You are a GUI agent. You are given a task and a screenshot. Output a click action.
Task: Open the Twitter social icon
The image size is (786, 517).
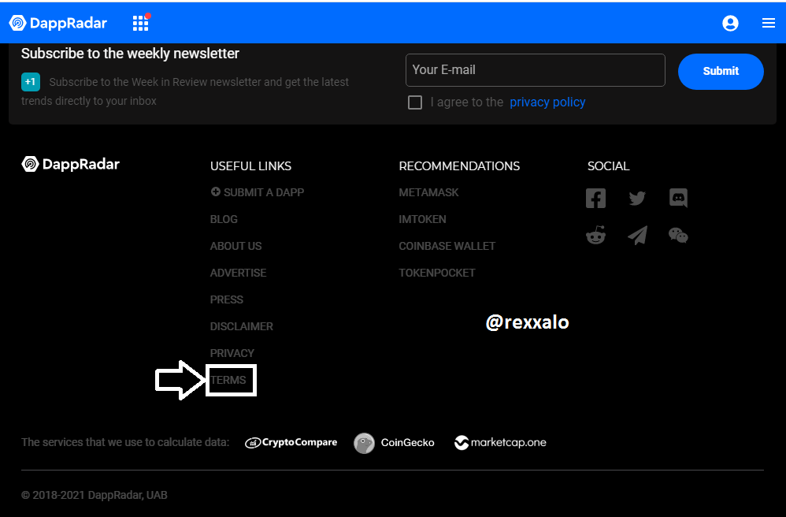tap(637, 198)
